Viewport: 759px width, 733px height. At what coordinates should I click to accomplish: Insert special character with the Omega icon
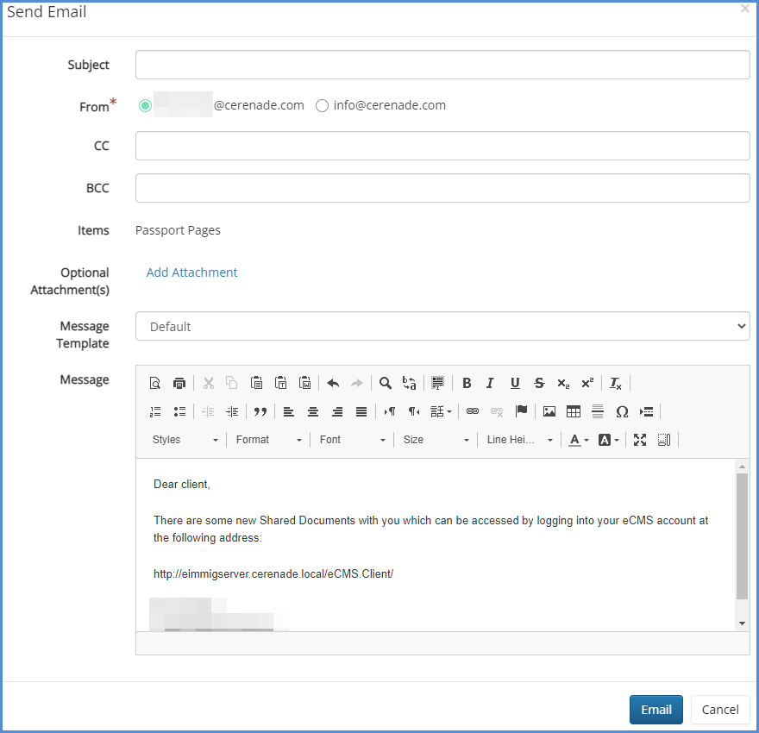[x=621, y=411]
